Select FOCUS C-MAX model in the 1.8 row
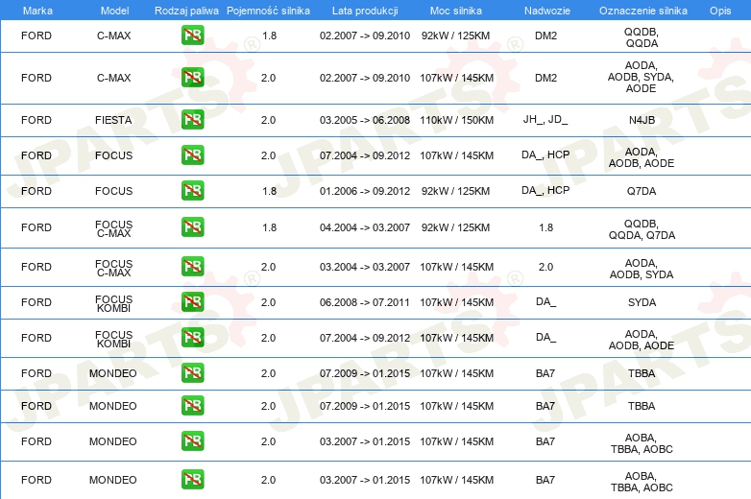This screenshot has width=751, height=499. [113, 228]
